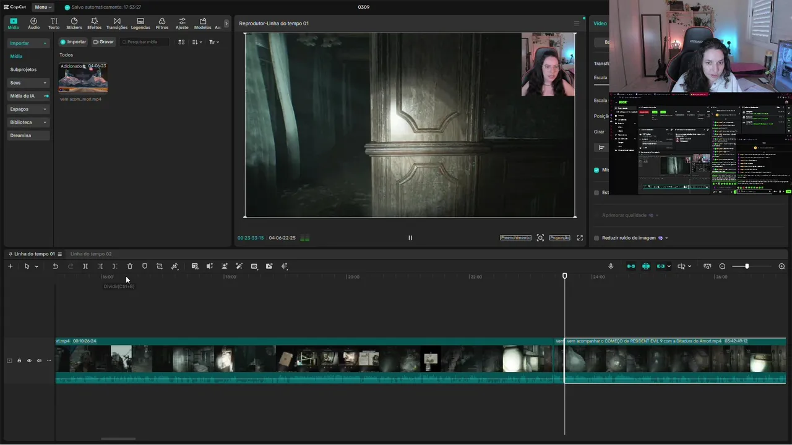792x445 pixels.
Task: Click the timeline zoom slider handle
Action: tap(747, 266)
